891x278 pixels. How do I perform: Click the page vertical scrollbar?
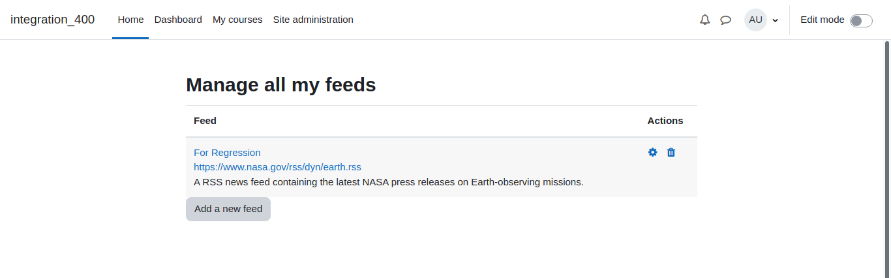887,157
